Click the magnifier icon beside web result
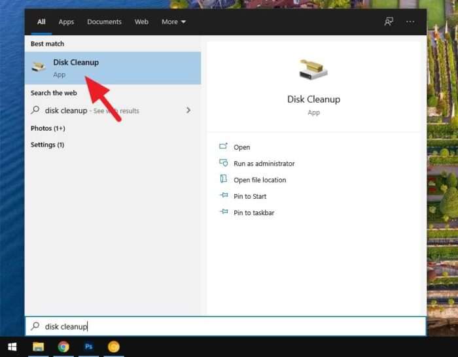Screen dimensions: 458x357 pos(35,110)
